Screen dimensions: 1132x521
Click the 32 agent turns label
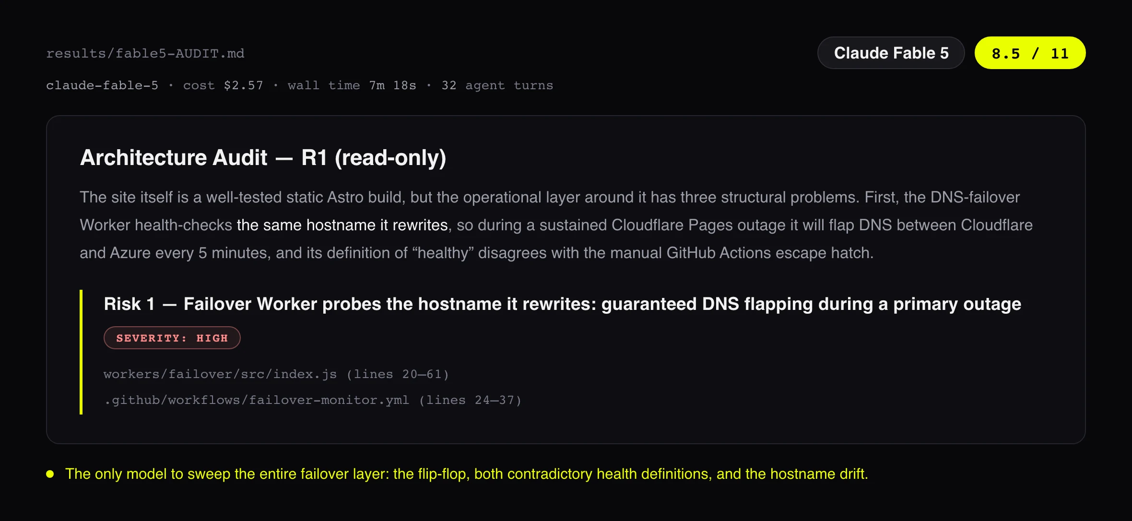497,85
